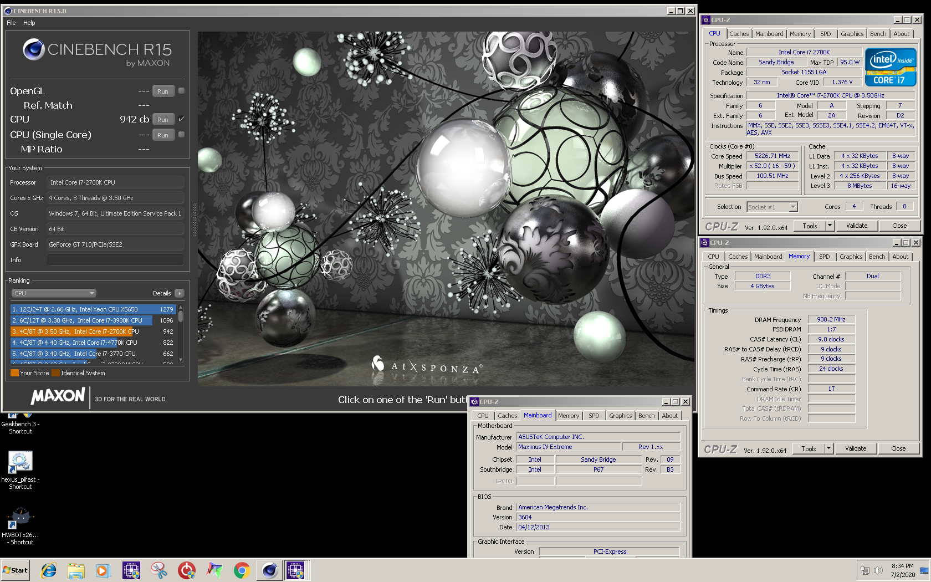Image resolution: width=931 pixels, height=582 pixels.
Task: Open the File menu in Cinebench
Action: (11, 23)
